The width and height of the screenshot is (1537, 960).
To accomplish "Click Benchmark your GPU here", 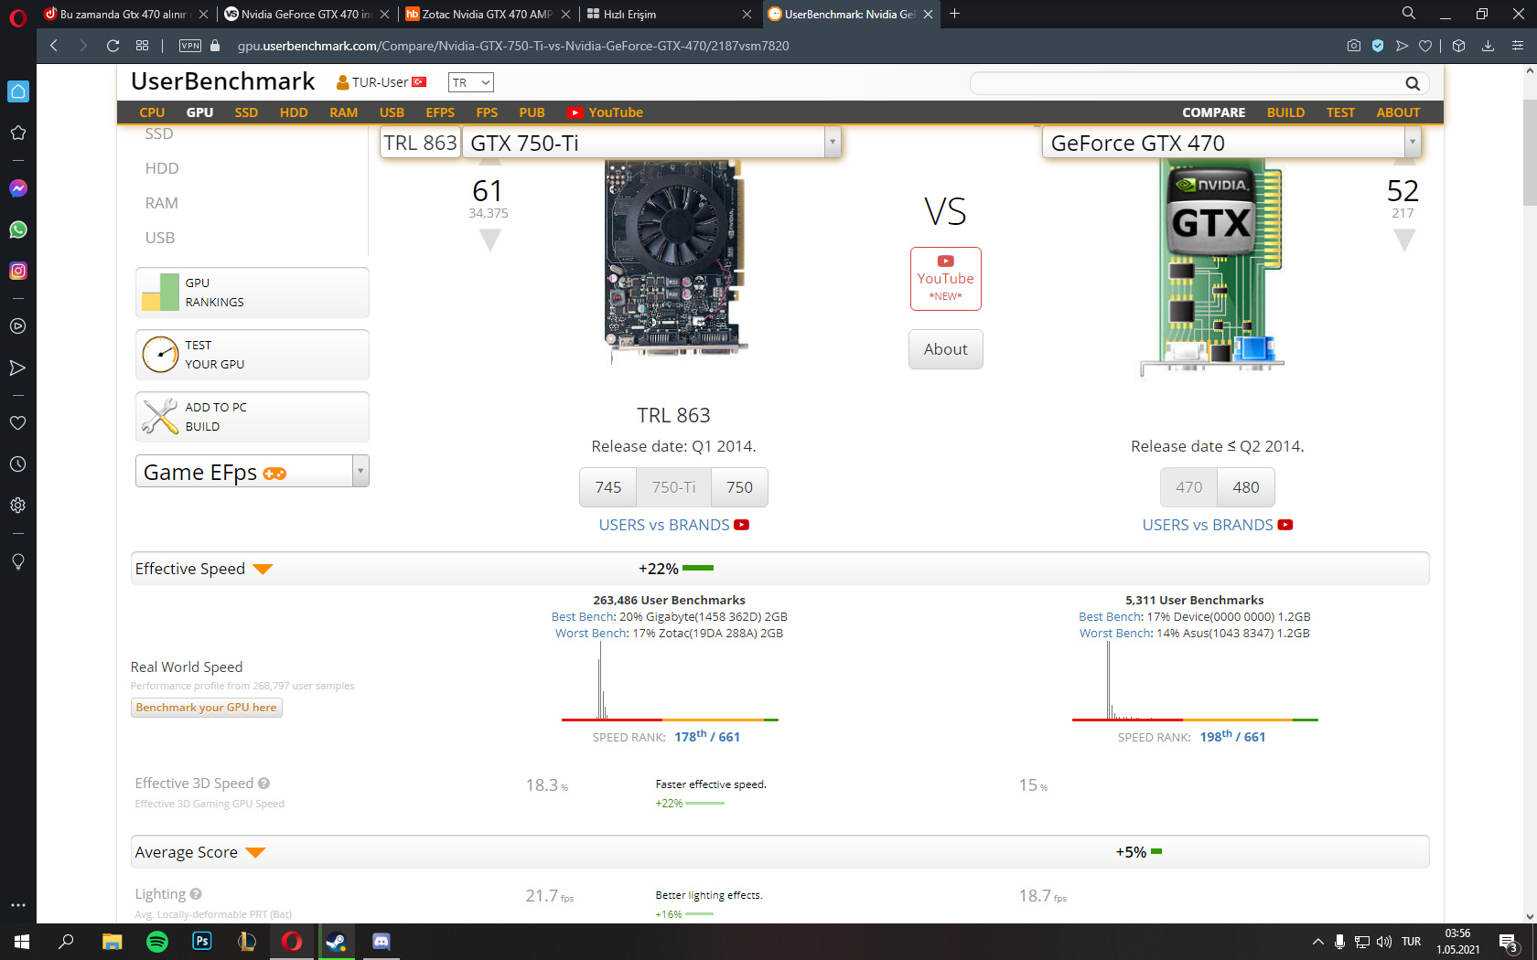I will 206,708.
